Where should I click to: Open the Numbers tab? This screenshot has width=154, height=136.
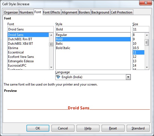pyautogui.click(x=26, y=12)
